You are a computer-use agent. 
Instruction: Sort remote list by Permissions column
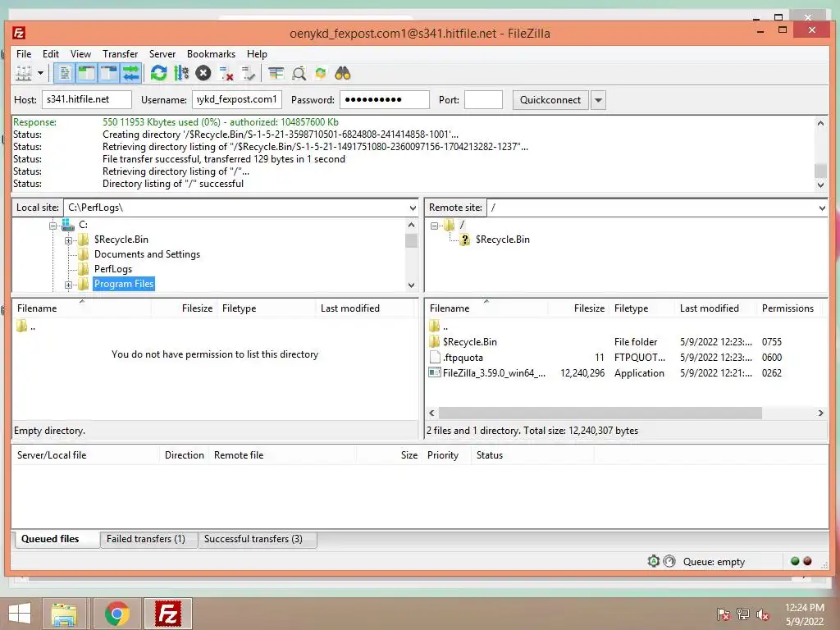click(x=787, y=308)
